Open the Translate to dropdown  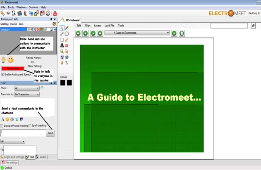point(27,94)
